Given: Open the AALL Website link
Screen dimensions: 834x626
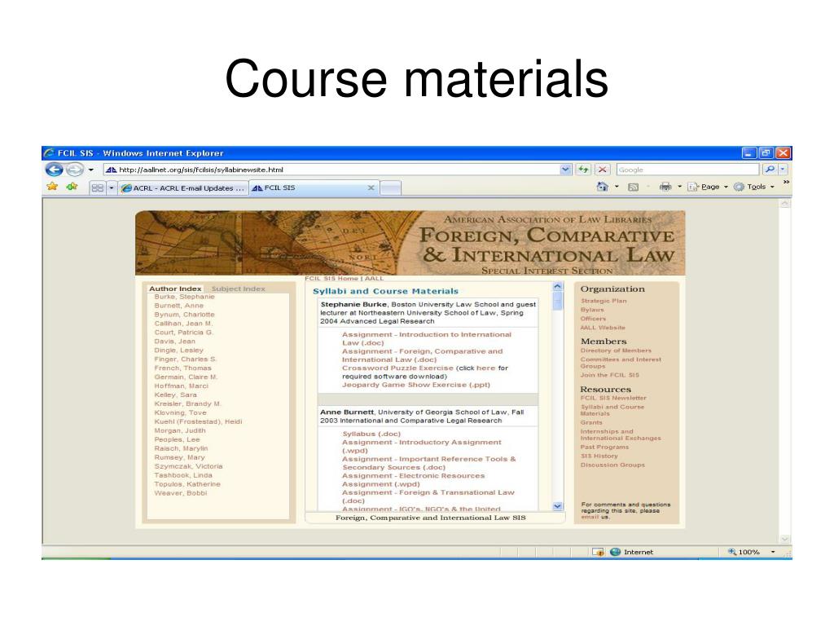Looking at the screenshot, I should 603,328.
